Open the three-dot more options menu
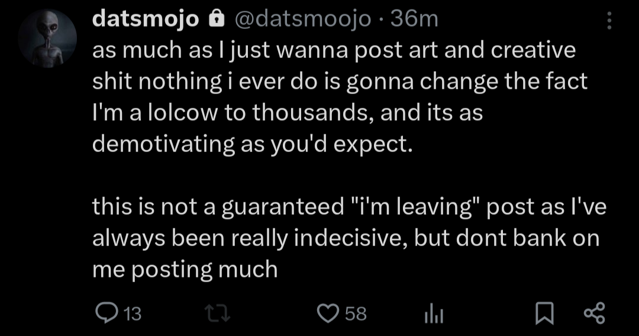The image size is (639, 336). [x=610, y=22]
